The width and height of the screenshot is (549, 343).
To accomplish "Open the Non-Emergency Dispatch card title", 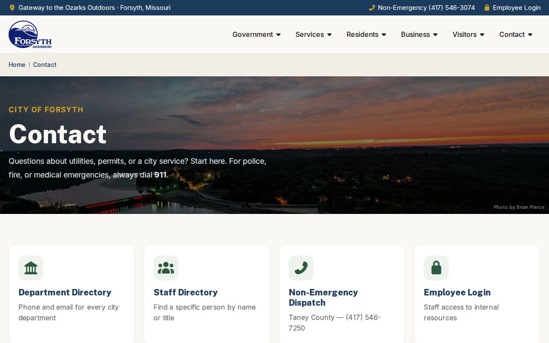I will tap(323, 298).
